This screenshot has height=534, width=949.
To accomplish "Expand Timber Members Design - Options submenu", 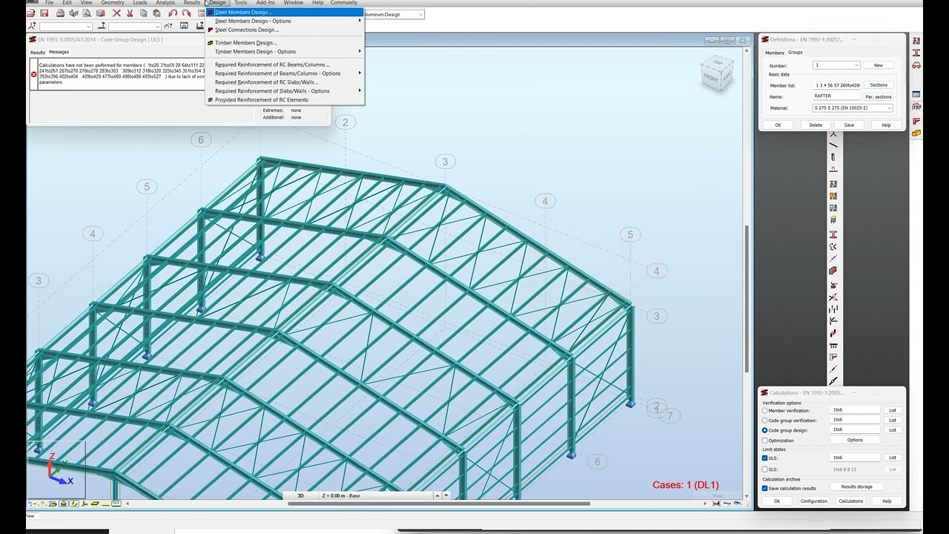I will [x=285, y=52].
